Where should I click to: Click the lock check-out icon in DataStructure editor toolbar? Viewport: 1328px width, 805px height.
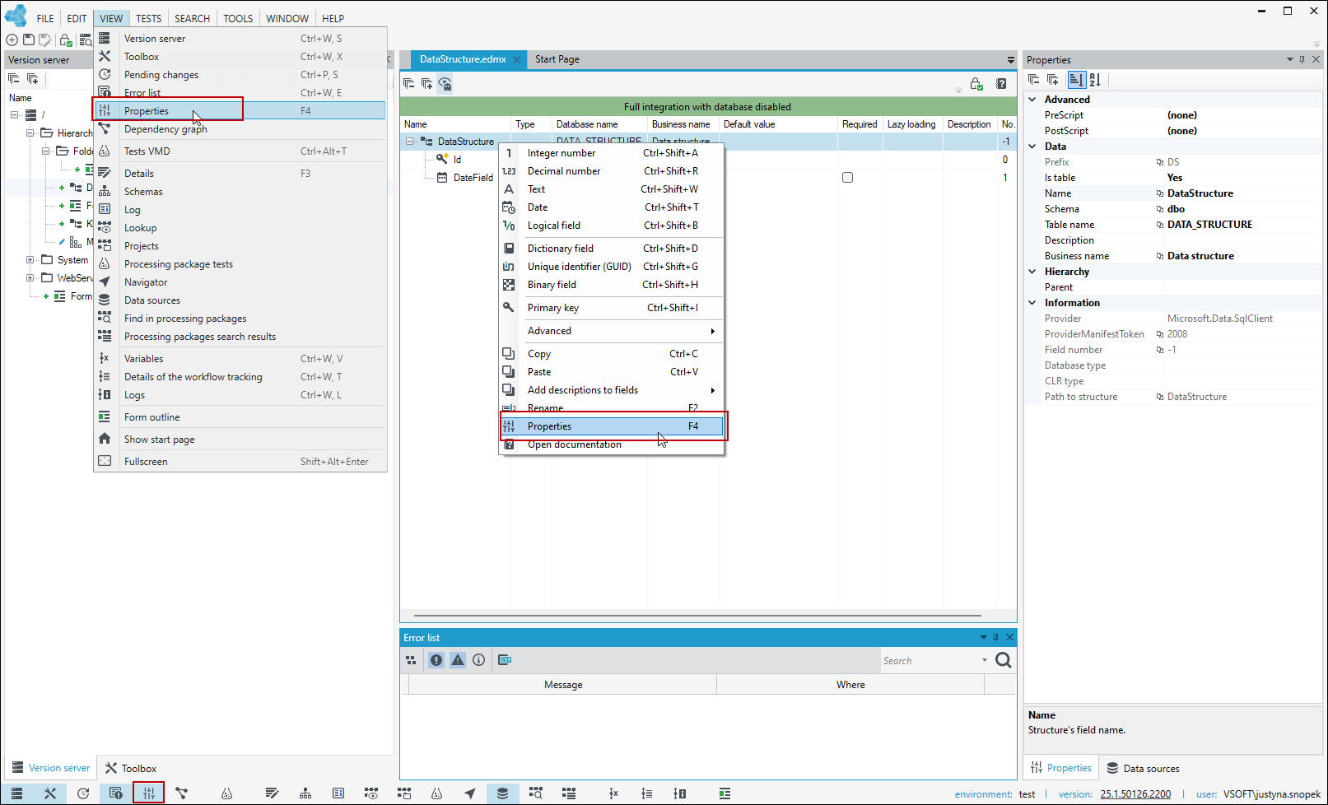click(x=976, y=83)
